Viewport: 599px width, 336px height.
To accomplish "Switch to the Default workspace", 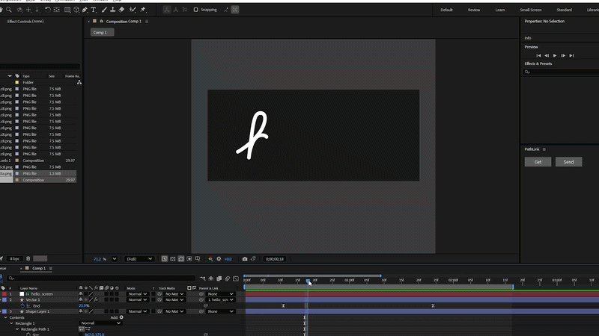I will click(446, 10).
